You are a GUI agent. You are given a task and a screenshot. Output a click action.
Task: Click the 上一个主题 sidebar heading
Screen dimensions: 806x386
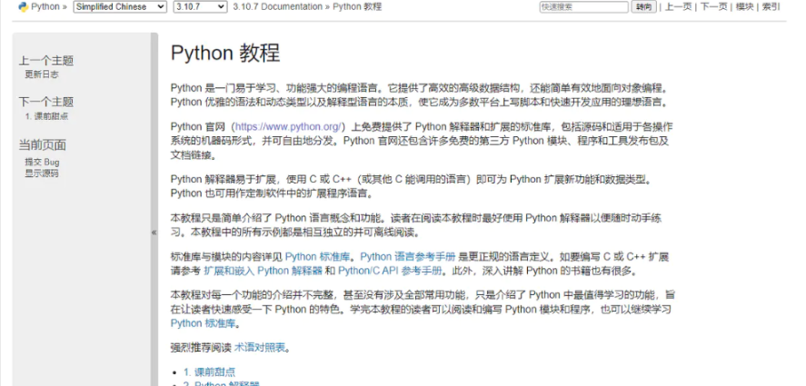46,61
